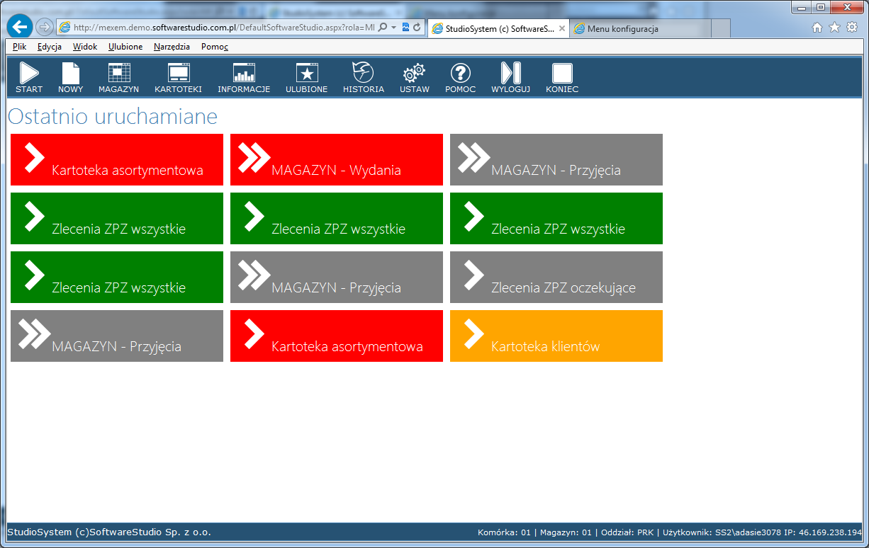The image size is (869, 548).
Task: Open the Plik menu
Action: [x=19, y=47]
